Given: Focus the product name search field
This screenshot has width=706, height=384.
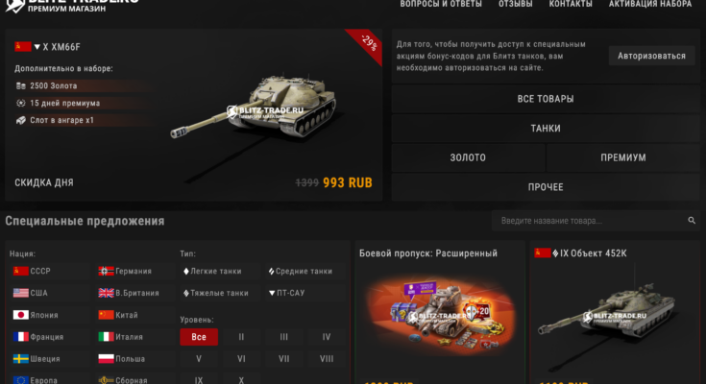Looking at the screenshot, I should (590, 221).
